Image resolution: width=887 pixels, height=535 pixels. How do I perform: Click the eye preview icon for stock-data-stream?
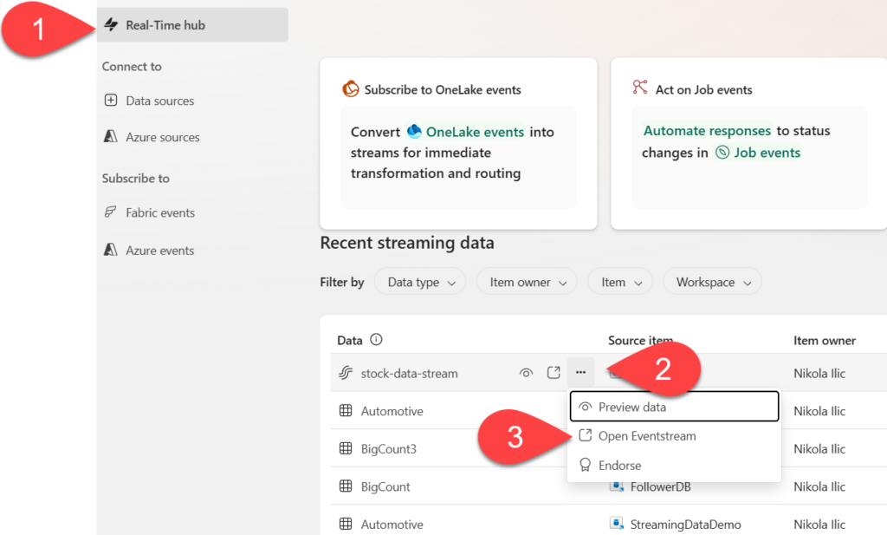coord(526,373)
